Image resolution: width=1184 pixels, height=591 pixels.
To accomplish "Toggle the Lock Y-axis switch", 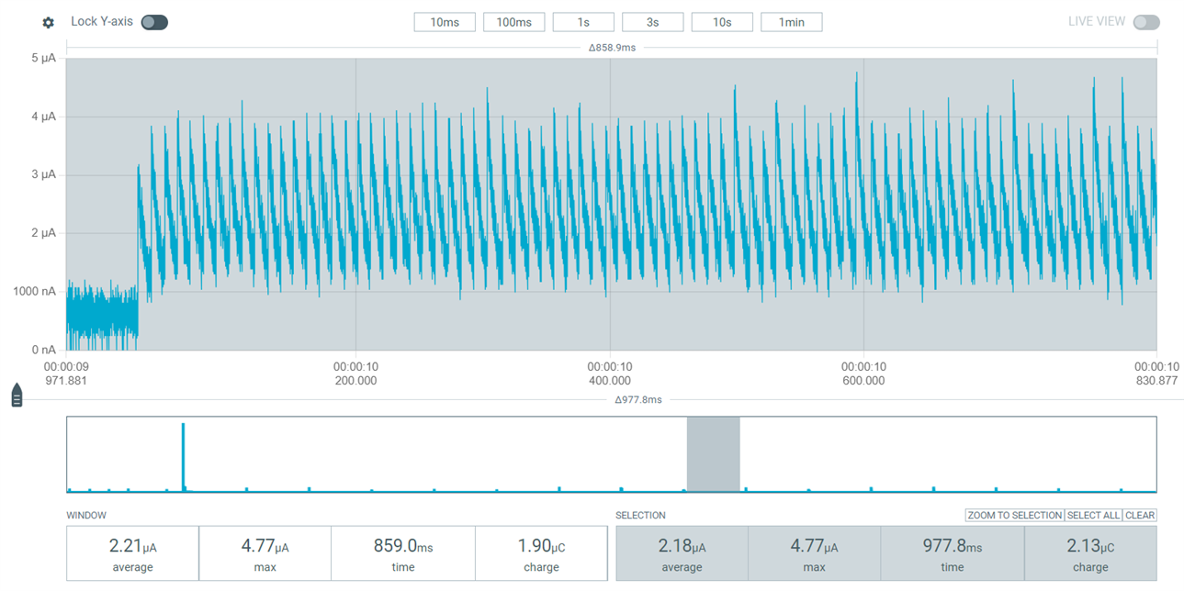I will pyautogui.click(x=154, y=21).
